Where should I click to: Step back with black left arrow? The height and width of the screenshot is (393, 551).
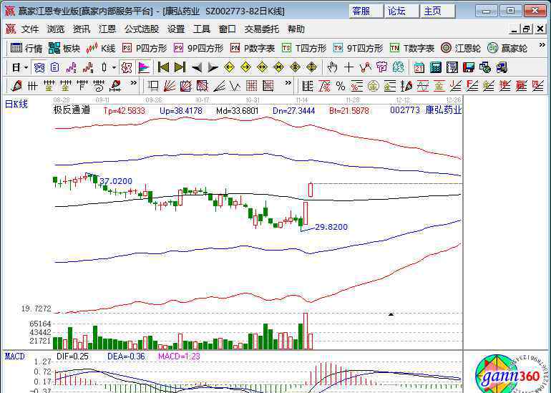pyautogui.click(x=197, y=67)
